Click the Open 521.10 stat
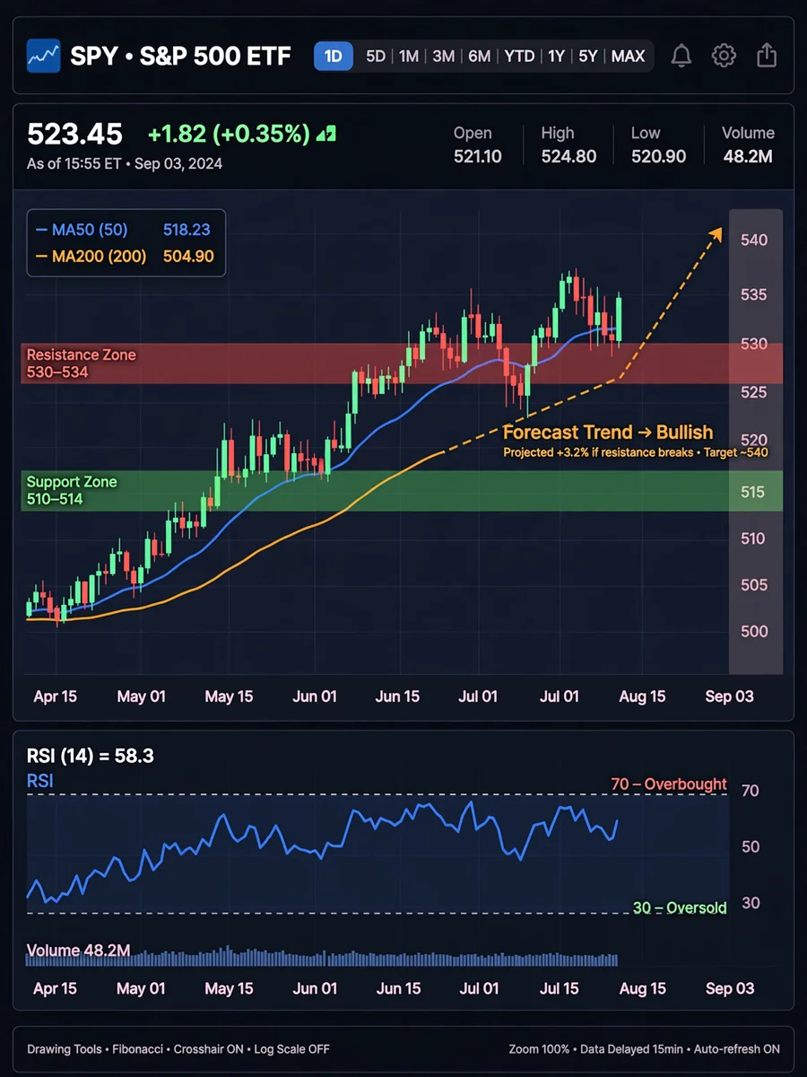The height and width of the screenshot is (1077, 807). (x=476, y=144)
